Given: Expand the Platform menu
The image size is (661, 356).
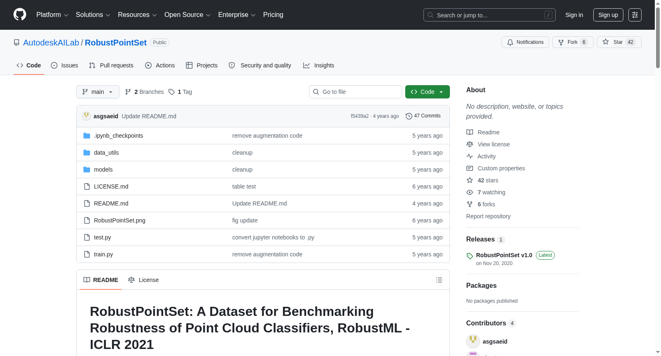Looking at the screenshot, I should pos(52,15).
